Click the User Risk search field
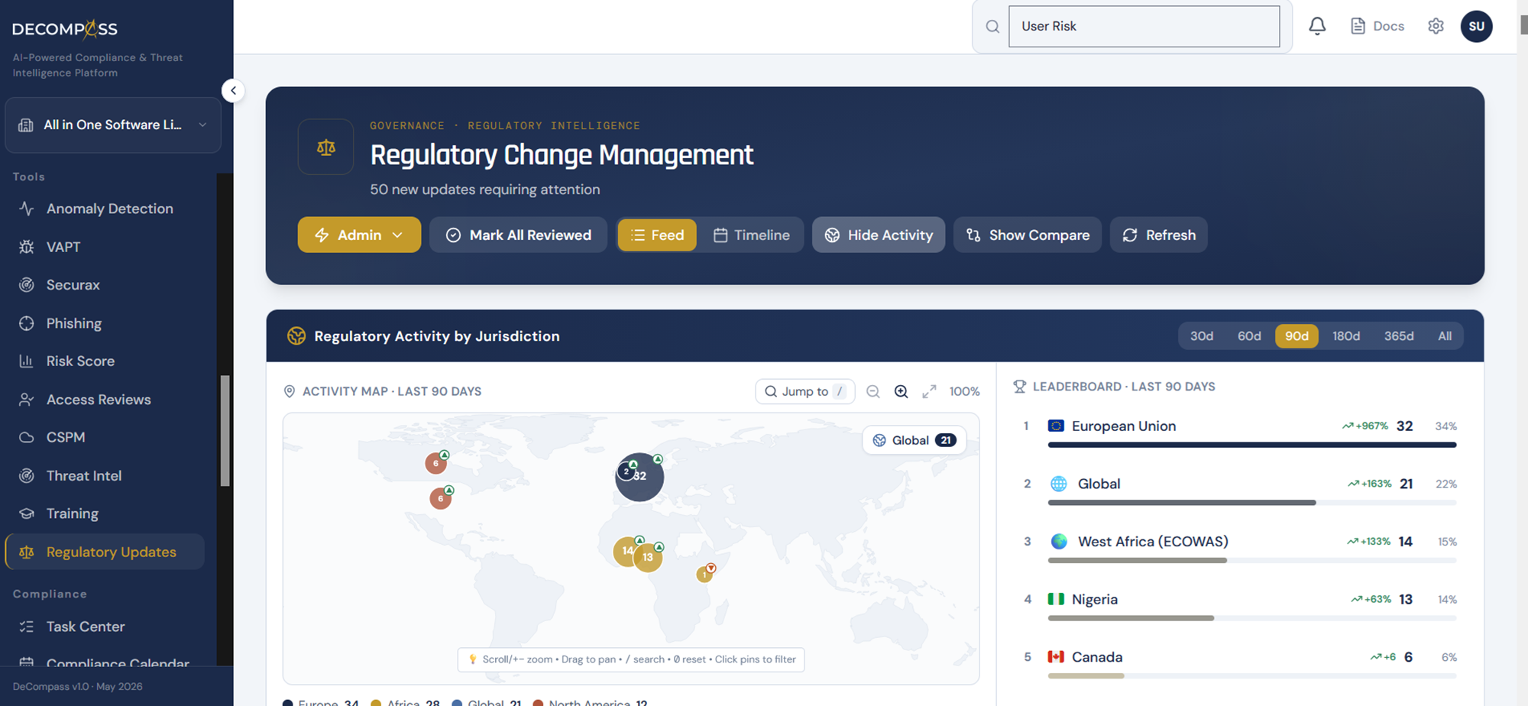Viewport: 1528px width, 706px height. pyautogui.click(x=1144, y=26)
